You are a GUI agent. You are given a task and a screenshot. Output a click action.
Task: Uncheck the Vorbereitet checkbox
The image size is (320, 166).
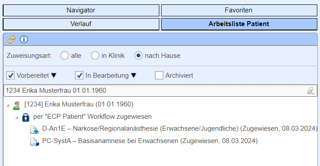10,75
